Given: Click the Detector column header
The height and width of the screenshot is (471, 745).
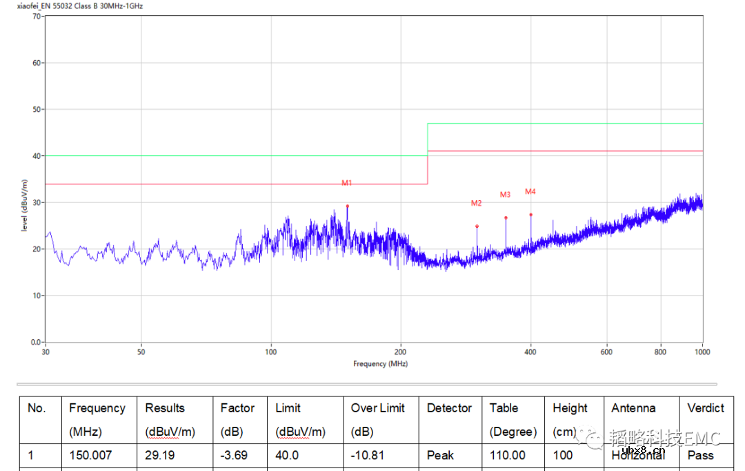Looking at the screenshot, I should [449, 408].
